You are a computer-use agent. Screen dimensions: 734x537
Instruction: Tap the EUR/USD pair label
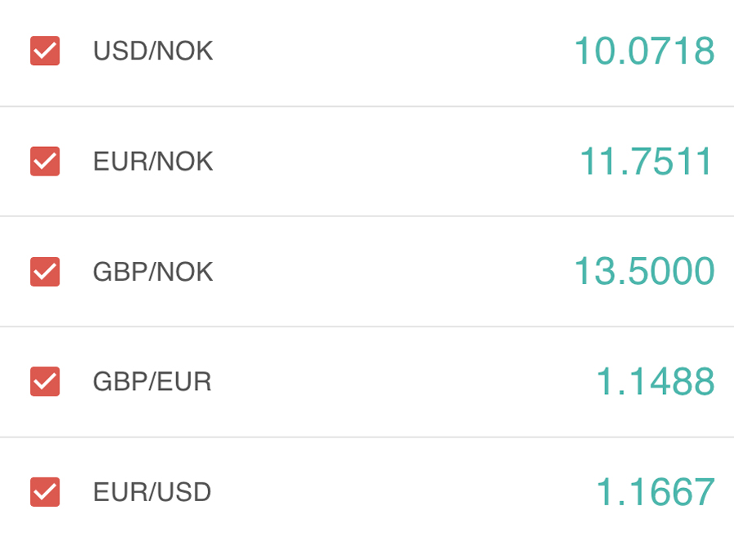coord(152,492)
